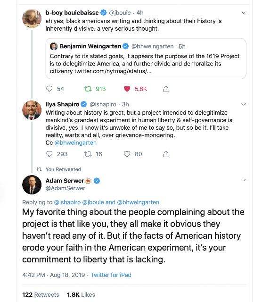The width and height of the screenshot is (262, 302).
Task: Open the @bhweingarten Cc mention link
Action: point(75,143)
